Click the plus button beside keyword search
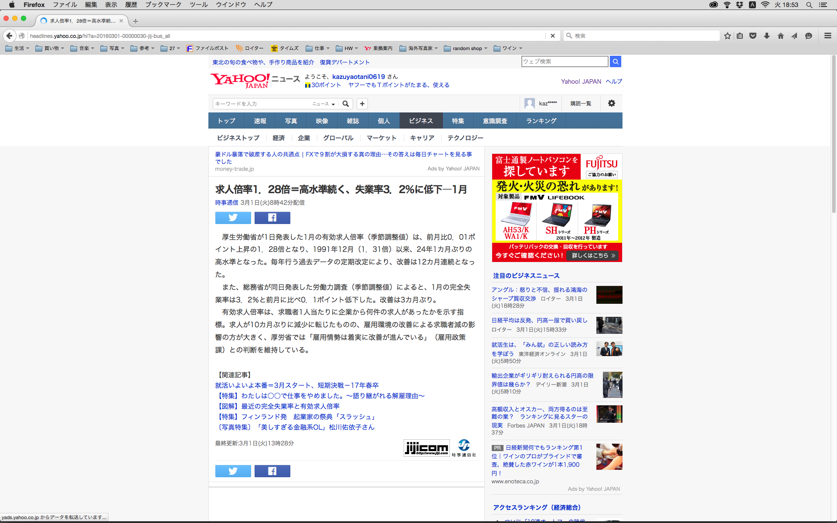The image size is (837, 523). [362, 104]
